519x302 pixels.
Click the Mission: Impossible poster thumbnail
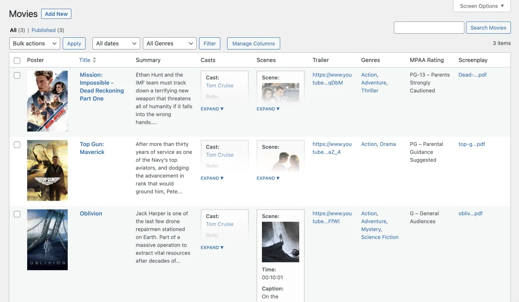click(47, 101)
